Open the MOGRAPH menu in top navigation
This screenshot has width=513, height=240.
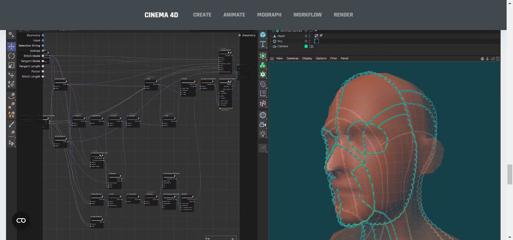(269, 15)
